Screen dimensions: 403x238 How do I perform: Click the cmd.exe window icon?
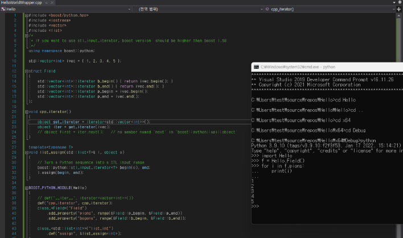[256, 67]
